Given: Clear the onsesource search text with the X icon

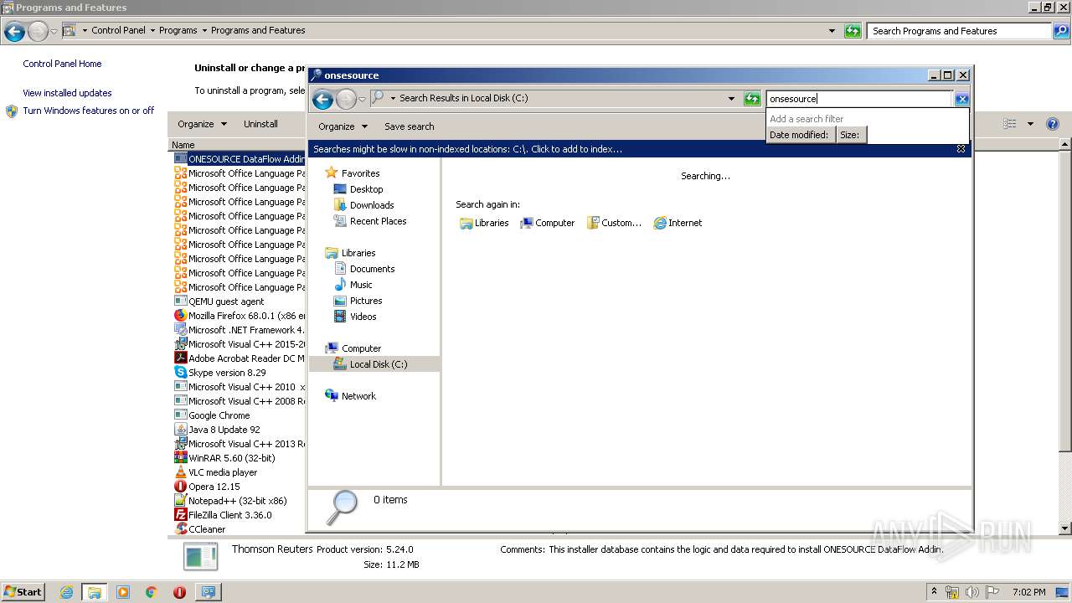Looking at the screenshot, I should [961, 99].
